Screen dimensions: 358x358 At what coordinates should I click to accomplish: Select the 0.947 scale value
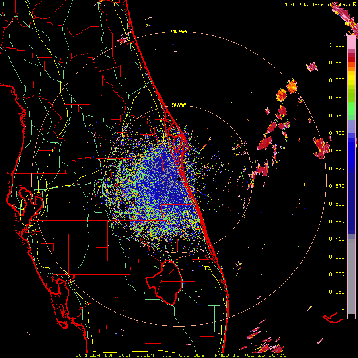tap(337, 62)
